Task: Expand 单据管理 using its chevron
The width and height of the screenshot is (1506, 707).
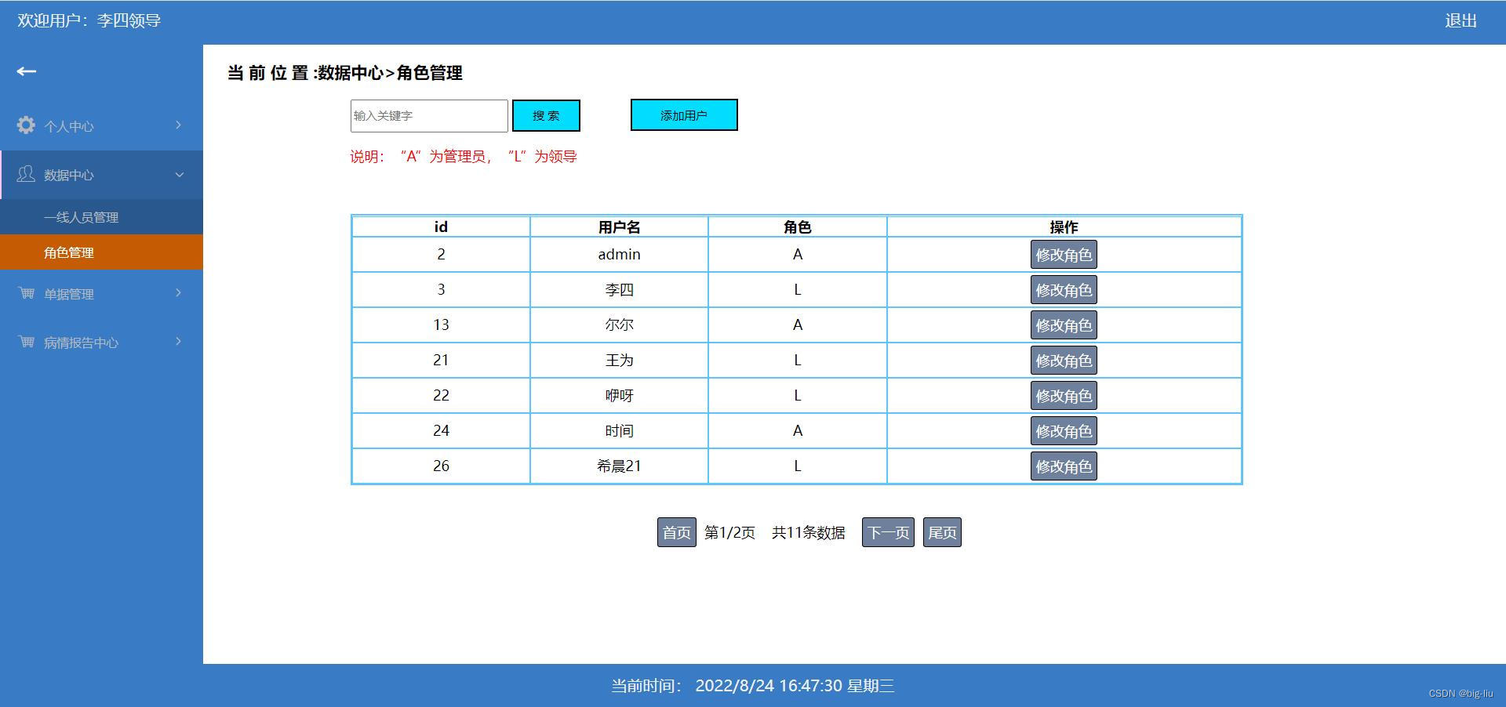Action: click(179, 293)
